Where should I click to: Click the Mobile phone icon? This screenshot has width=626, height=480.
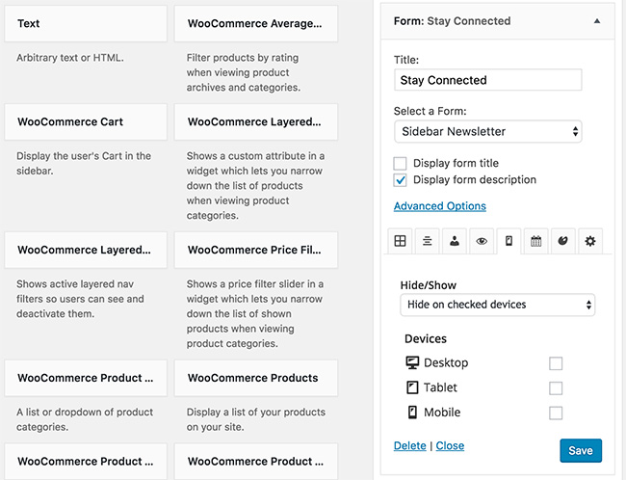pyautogui.click(x=412, y=413)
